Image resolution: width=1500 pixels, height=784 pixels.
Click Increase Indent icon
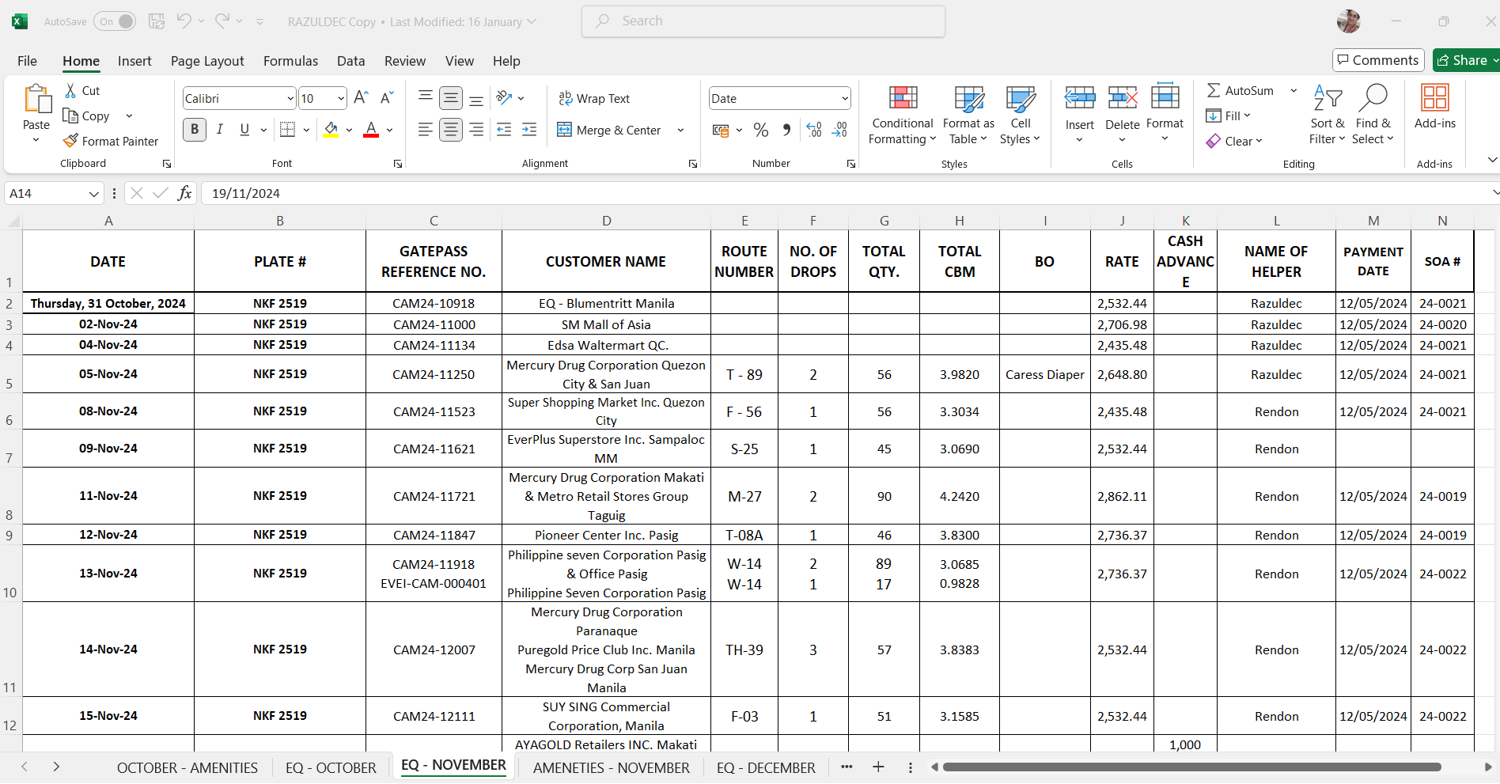[x=529, y=130]
